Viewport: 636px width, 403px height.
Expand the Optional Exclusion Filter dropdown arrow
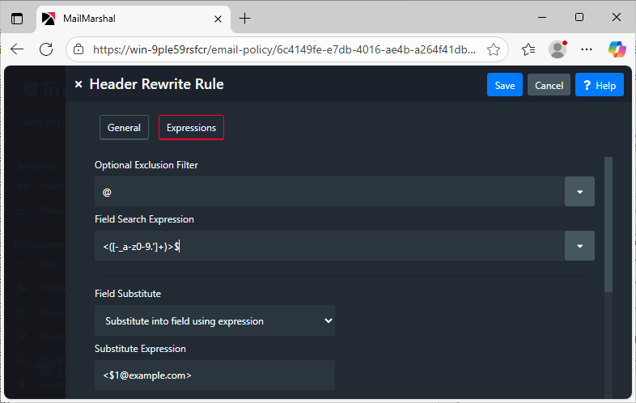[x=579, y=192]
